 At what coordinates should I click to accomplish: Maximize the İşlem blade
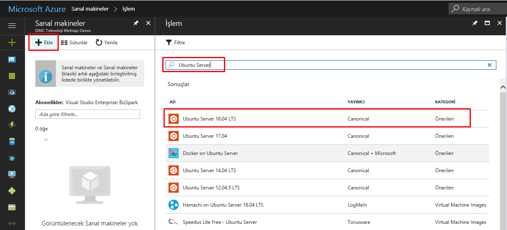pyautogui.click(x=487, y=23)
